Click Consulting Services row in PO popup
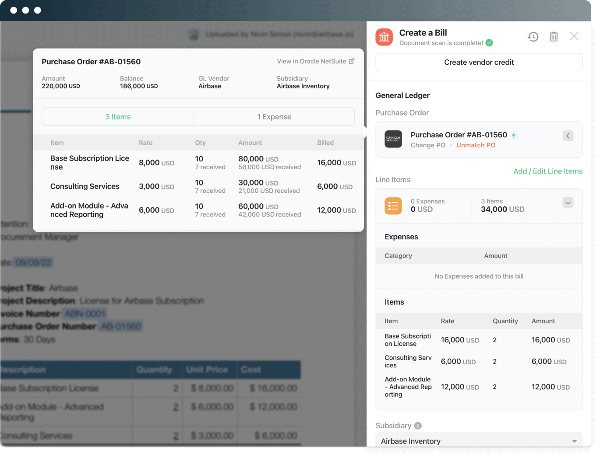The image size is (600, 457). tap(198, 186)
